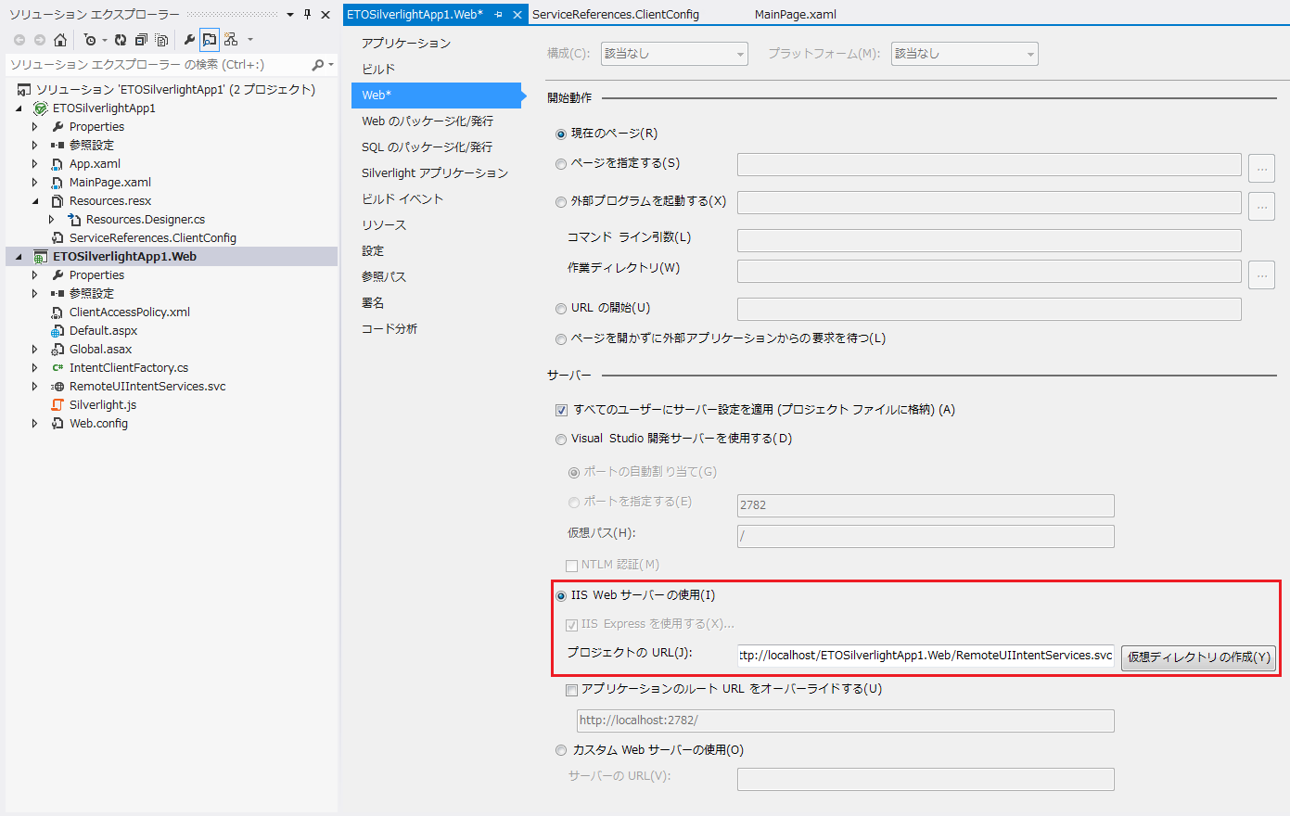
Task: Click the Forward arrow in Solution Explorer toolbar
Action: (40, 40)
